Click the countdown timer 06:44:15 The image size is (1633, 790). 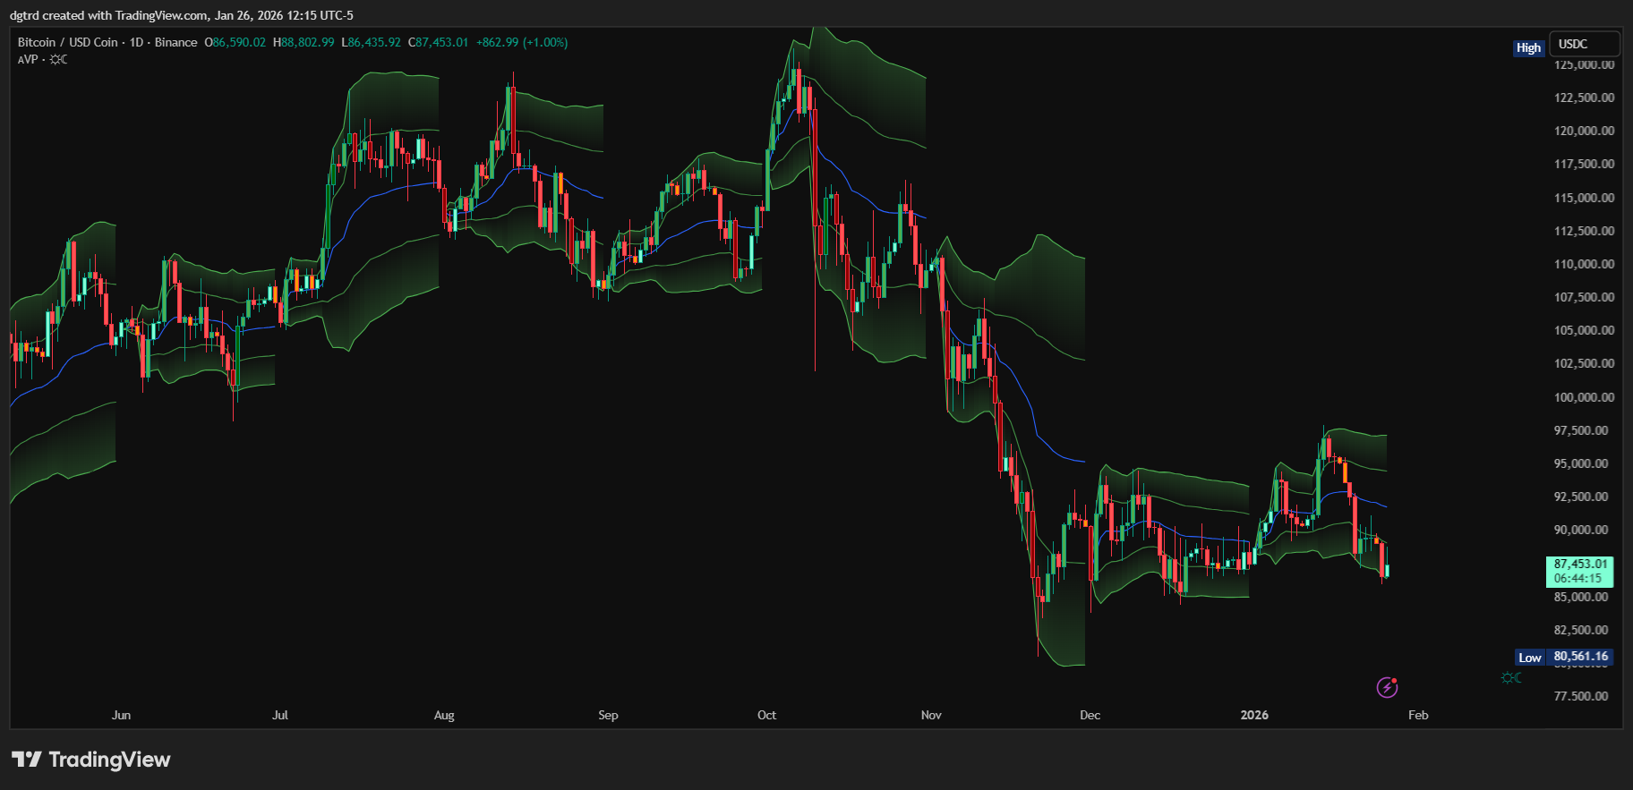click(x=1577, y=578)
